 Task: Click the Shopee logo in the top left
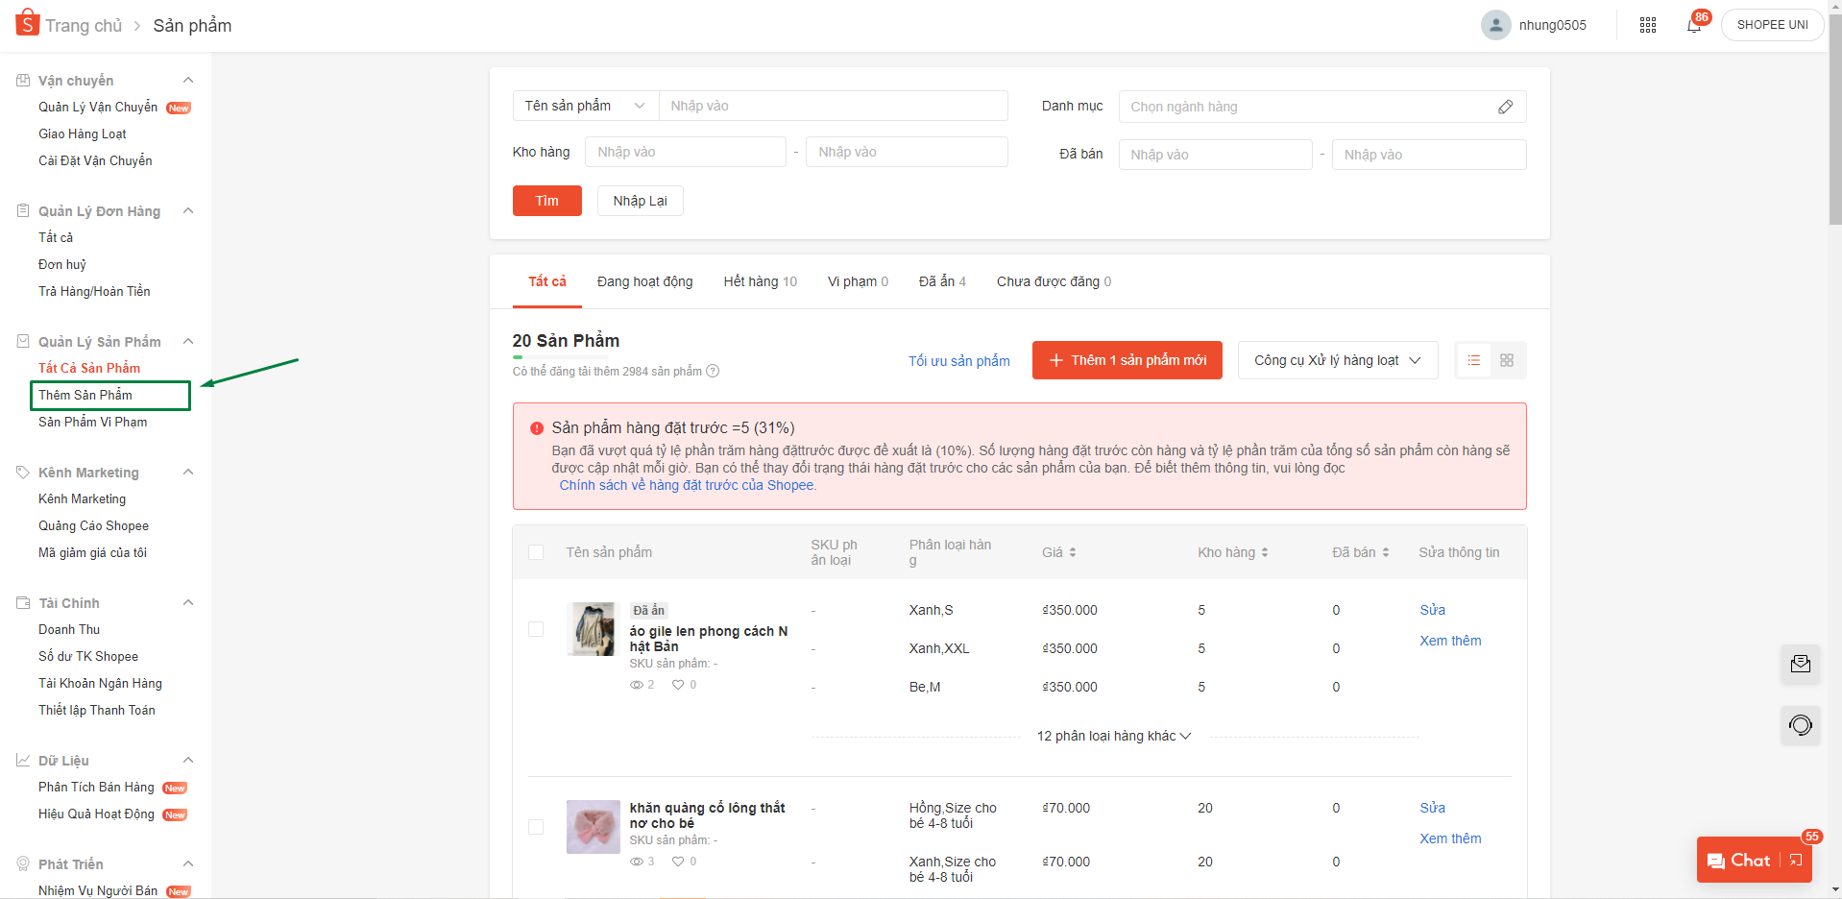coord(27,23)
